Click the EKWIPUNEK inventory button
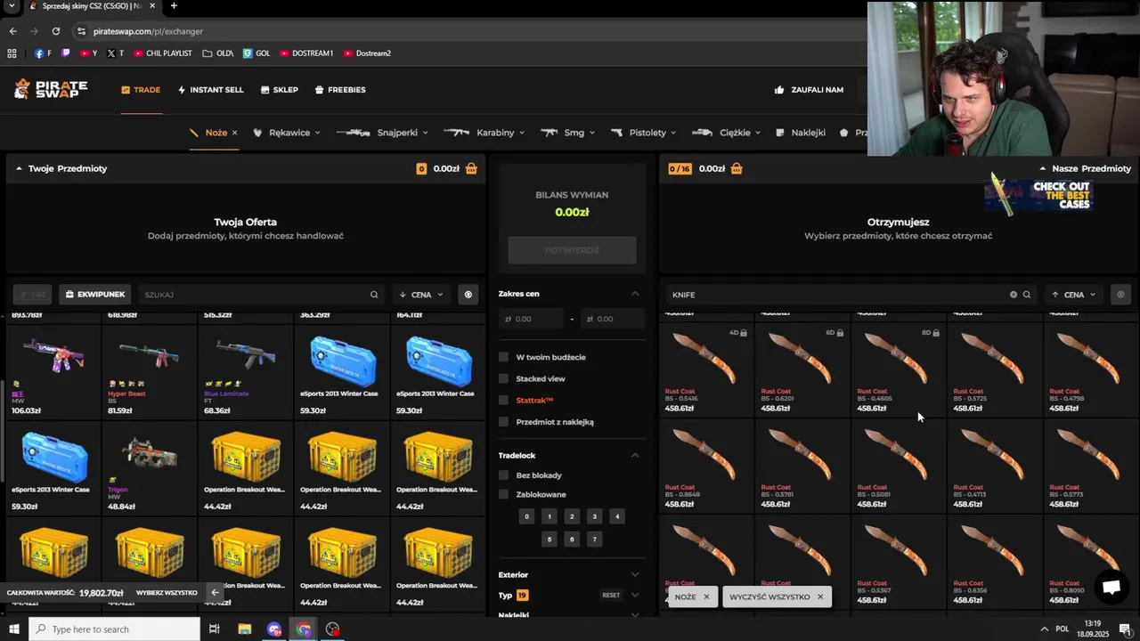 click(x=96, y=295)
